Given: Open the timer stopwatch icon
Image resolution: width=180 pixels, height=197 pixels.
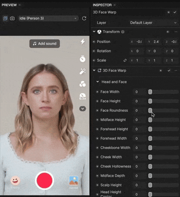Looking at the screenshot, I should (x=83, y=59).
